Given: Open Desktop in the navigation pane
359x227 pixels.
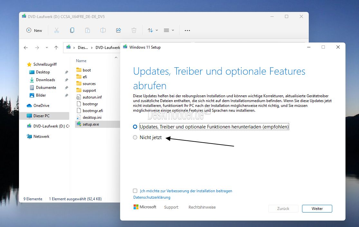Looking at the screenshot, I should click(43, 72).
